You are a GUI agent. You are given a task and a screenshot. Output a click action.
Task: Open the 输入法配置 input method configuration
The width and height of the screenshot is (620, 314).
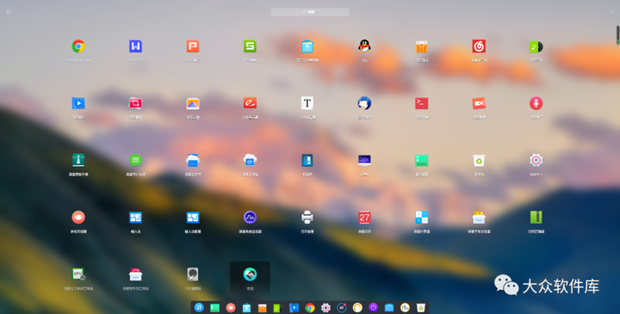pyautogui.click(x=193, y=218)
